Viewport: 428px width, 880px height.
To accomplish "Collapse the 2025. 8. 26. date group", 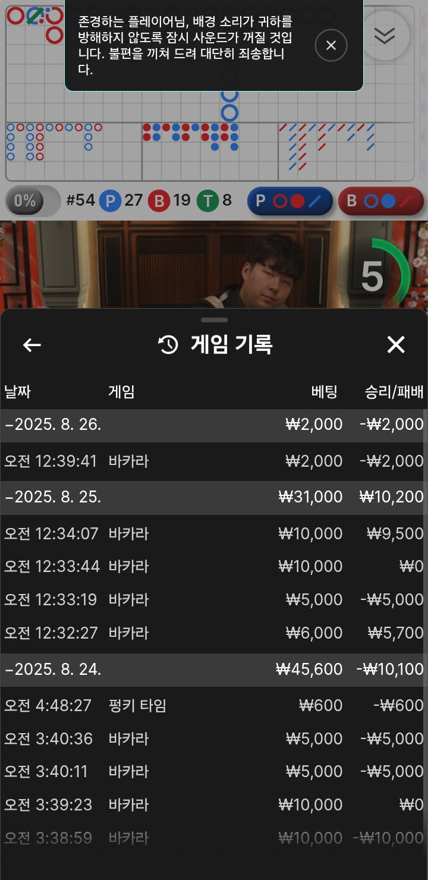I will (x=214, y=425).
